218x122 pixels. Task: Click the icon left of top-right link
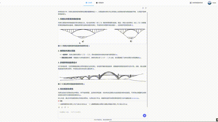click(x=191, y=3)
